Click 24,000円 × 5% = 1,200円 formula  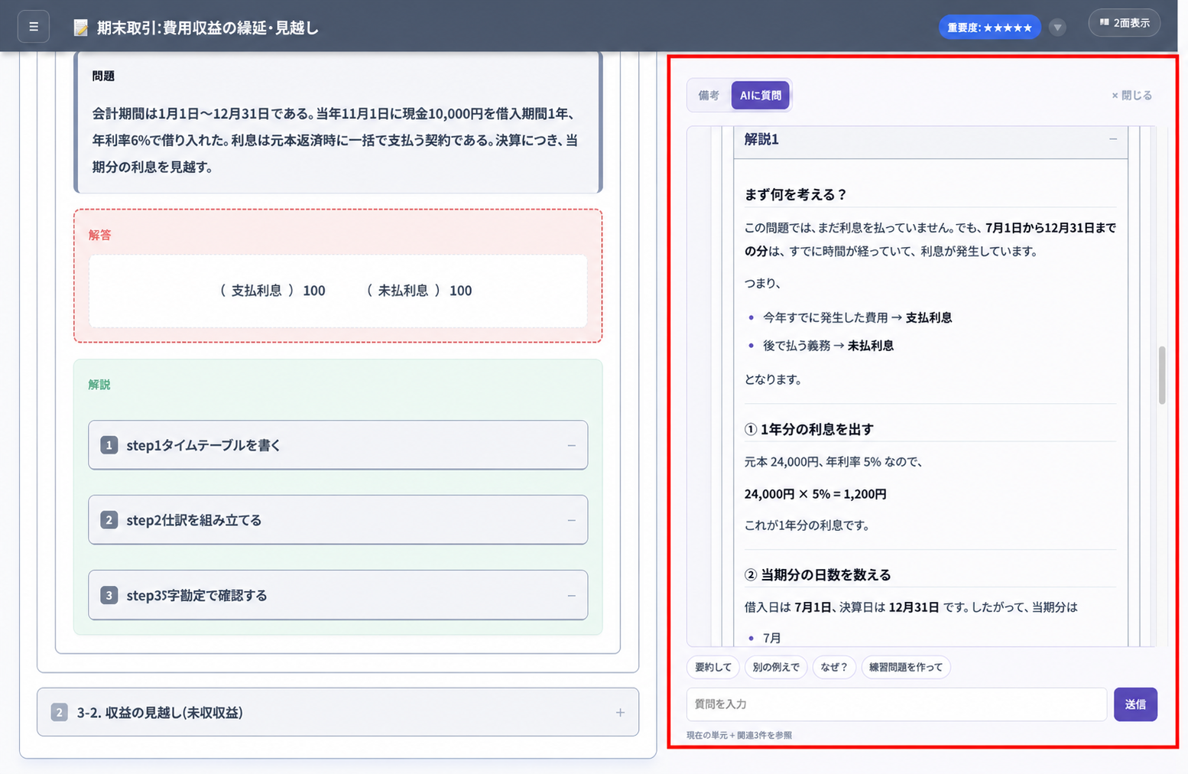(x=816, y=494)
